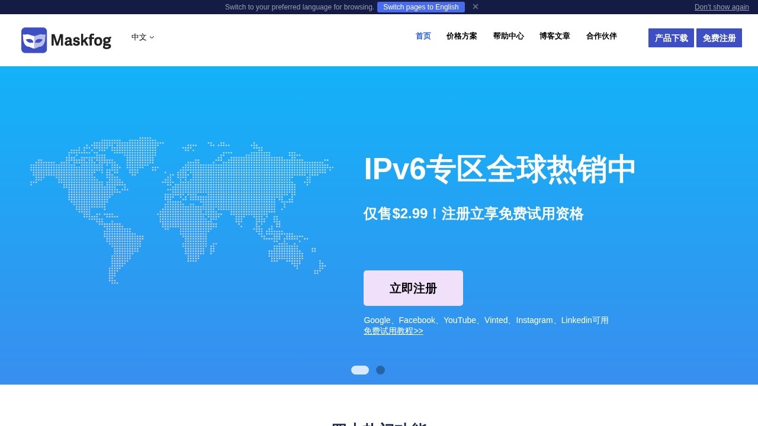
Task: Click the 免费注册 button in header
Action: pos(719,38)
